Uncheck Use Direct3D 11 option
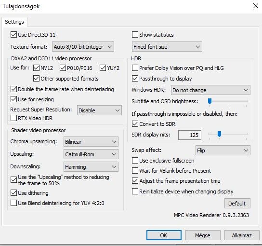 point(13,35)
